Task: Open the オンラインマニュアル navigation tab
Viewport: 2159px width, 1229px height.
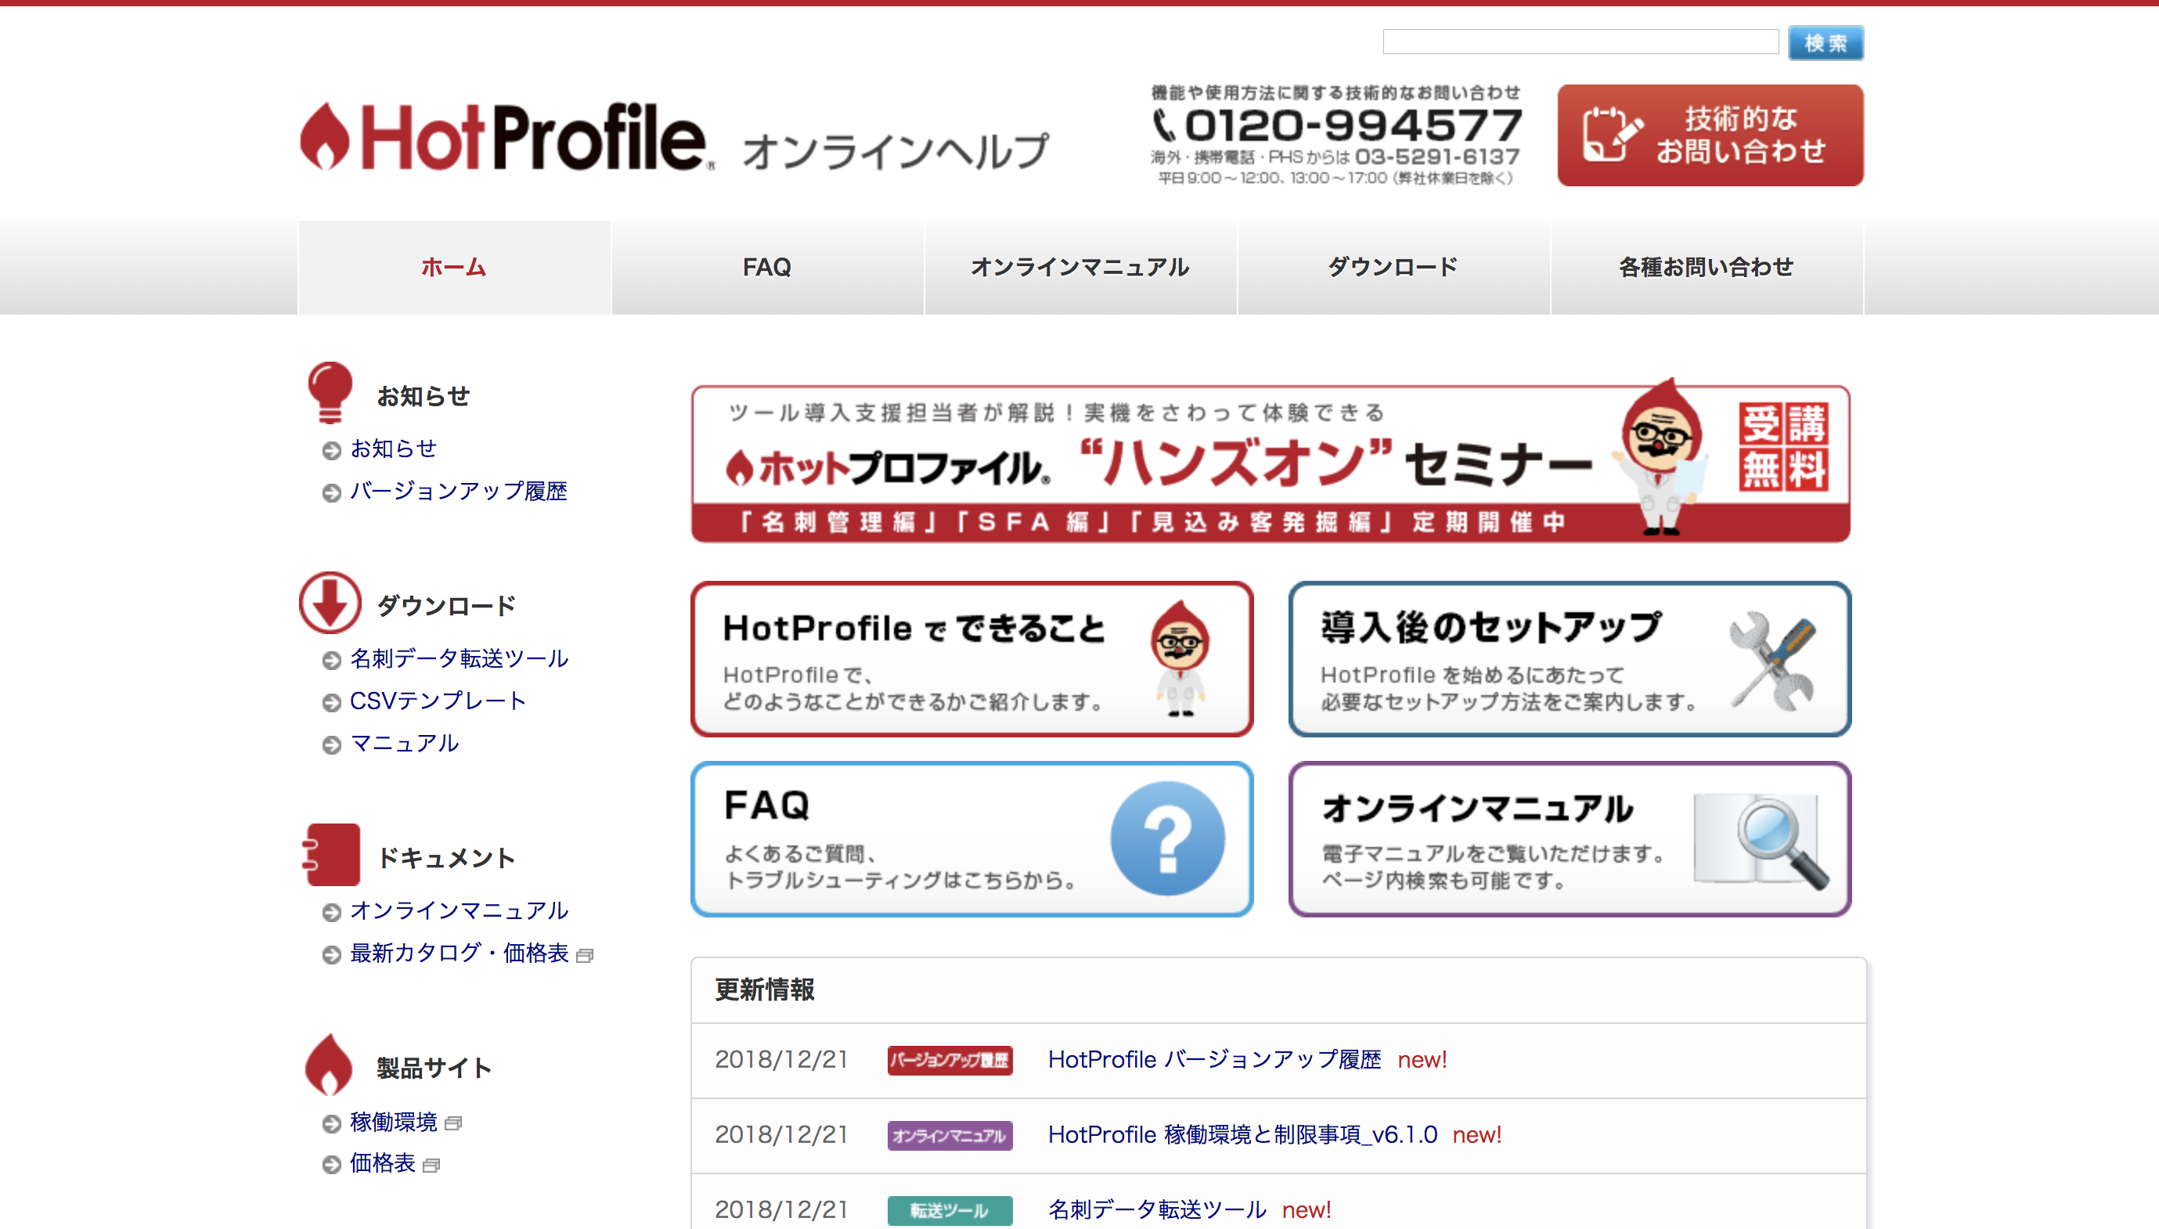Action: 1079,268
